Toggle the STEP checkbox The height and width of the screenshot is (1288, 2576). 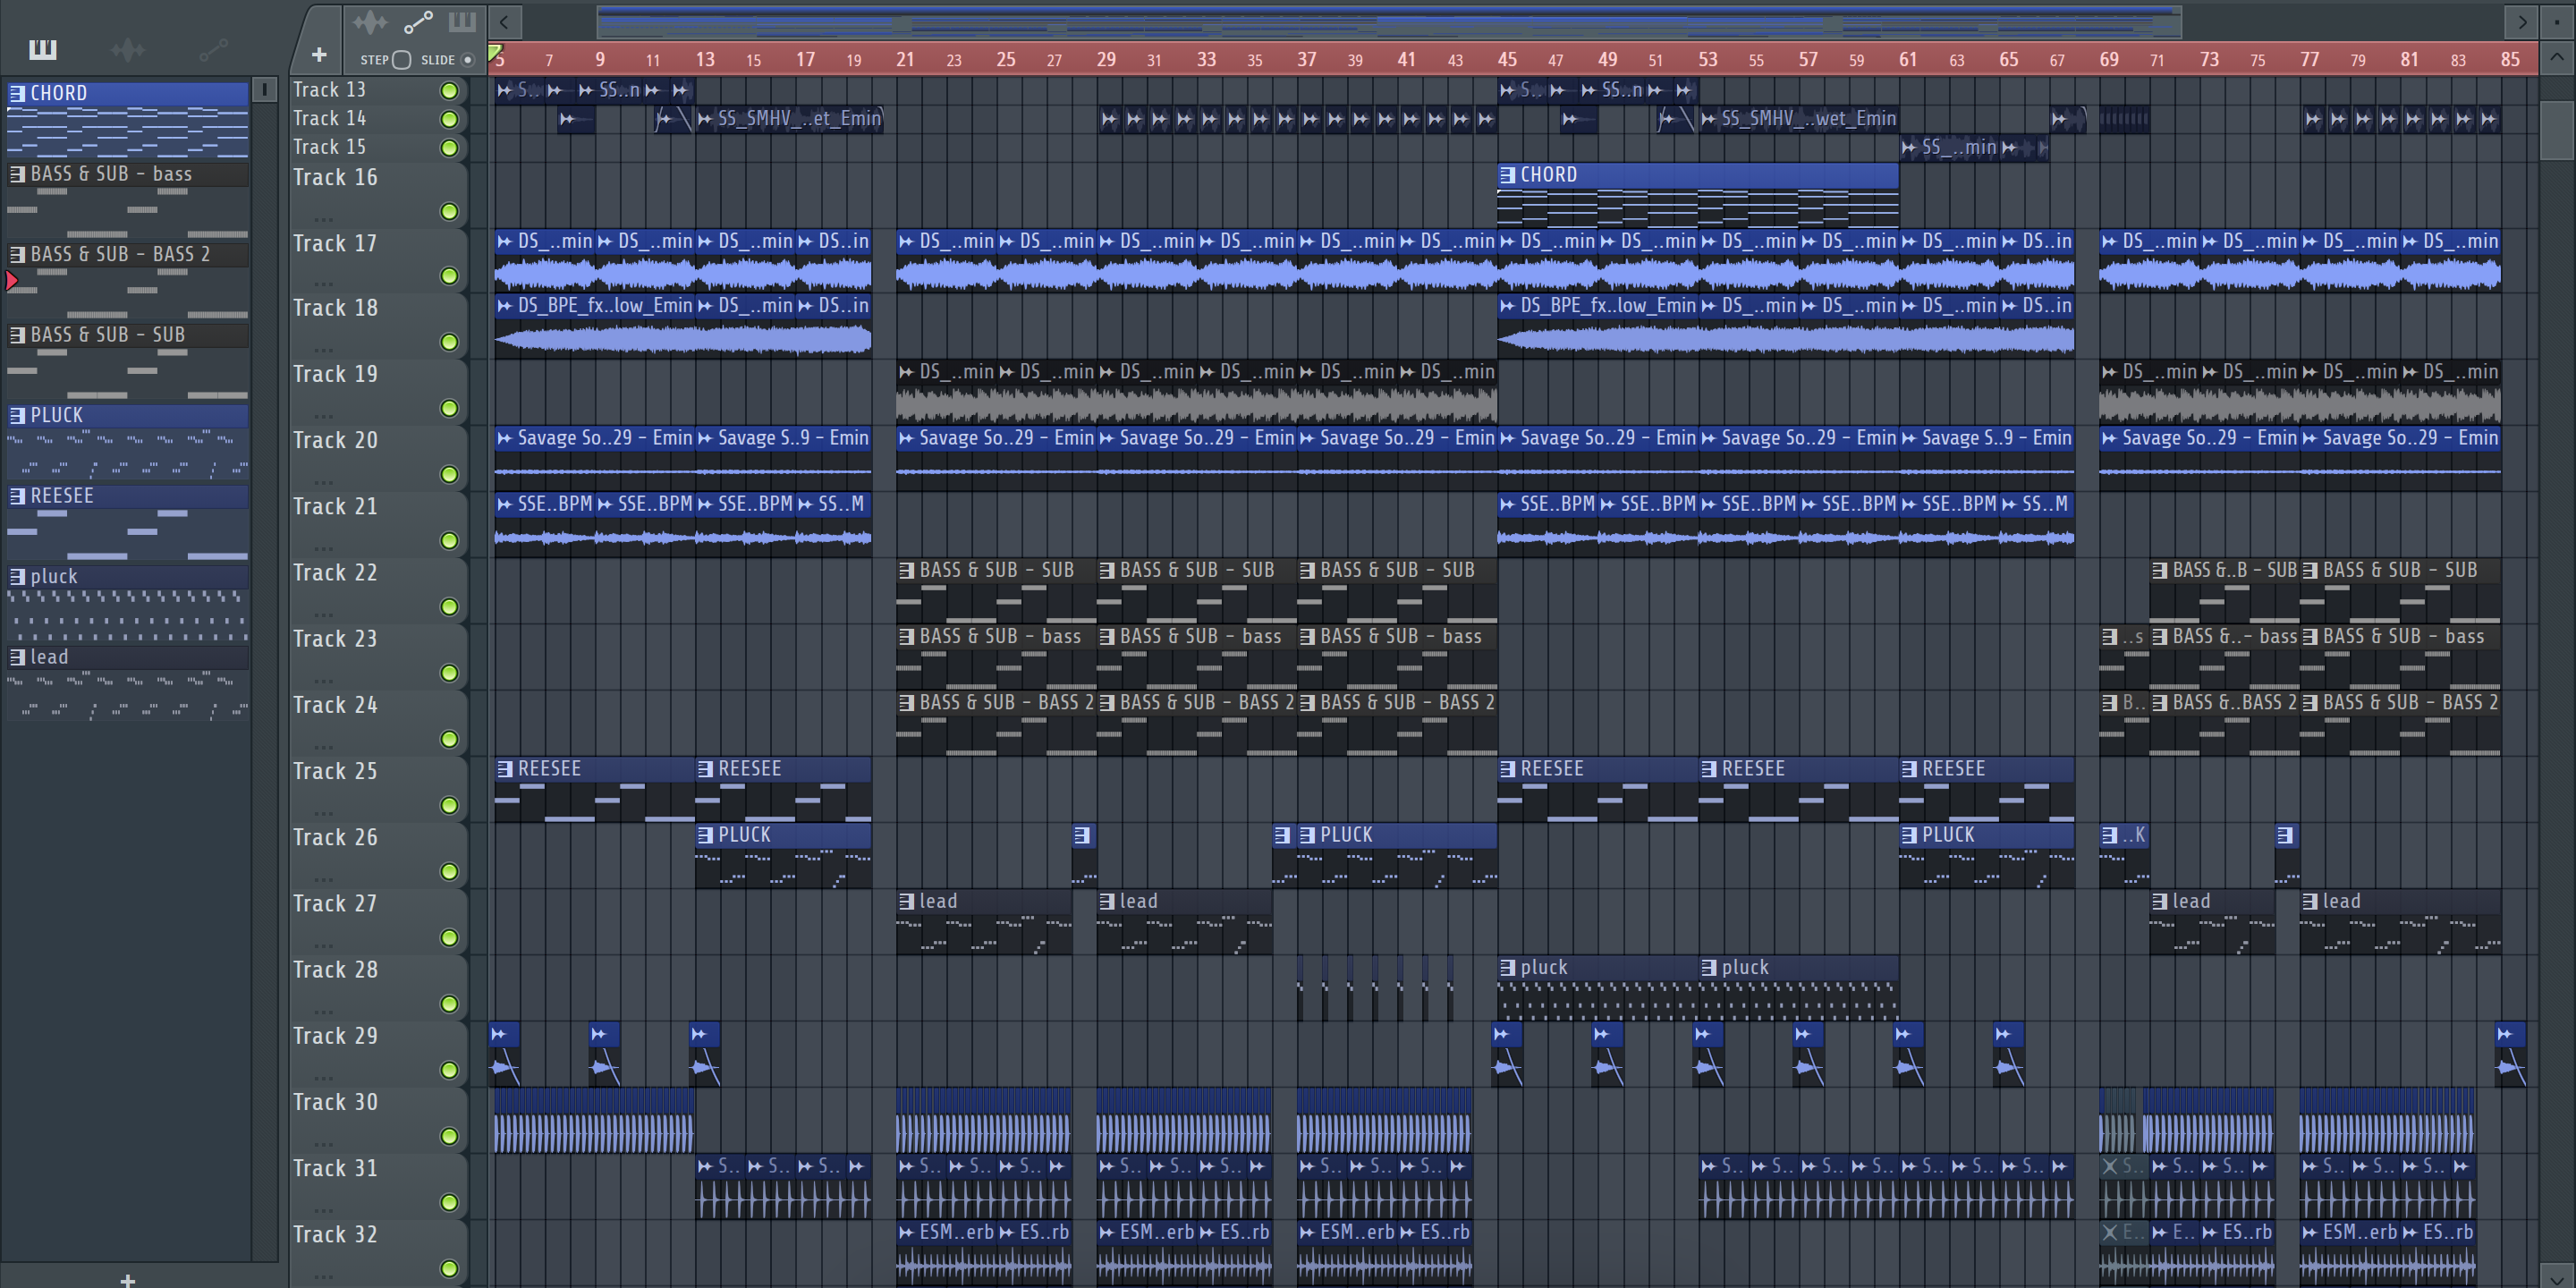(401, 60)
